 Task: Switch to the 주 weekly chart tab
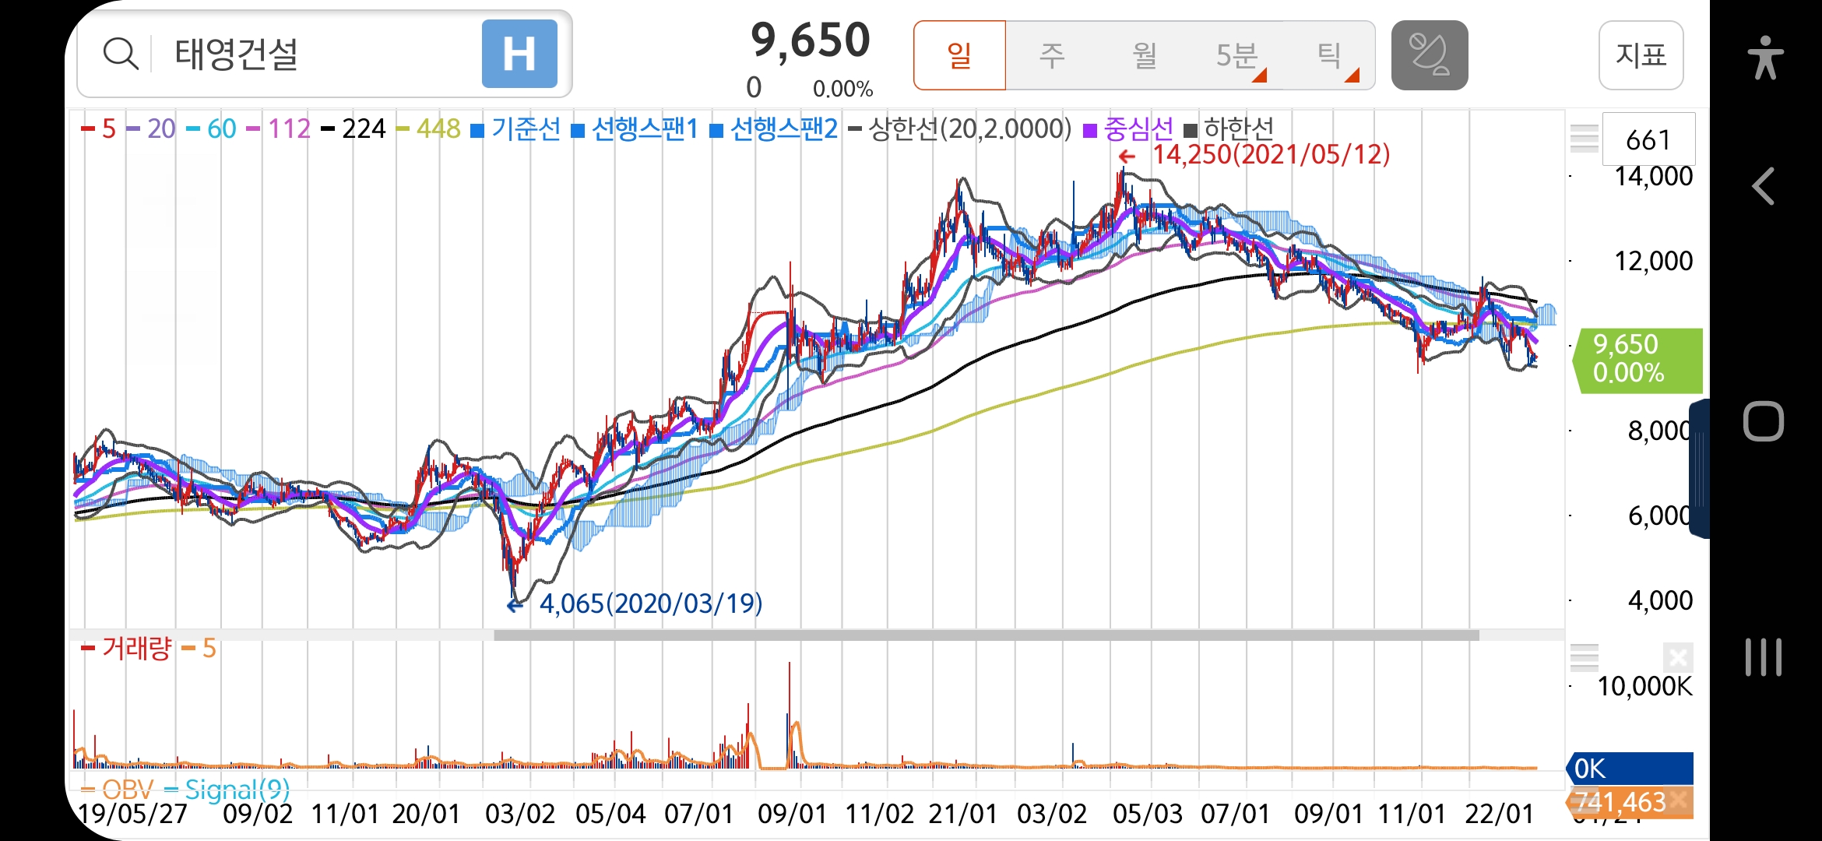1051,55
